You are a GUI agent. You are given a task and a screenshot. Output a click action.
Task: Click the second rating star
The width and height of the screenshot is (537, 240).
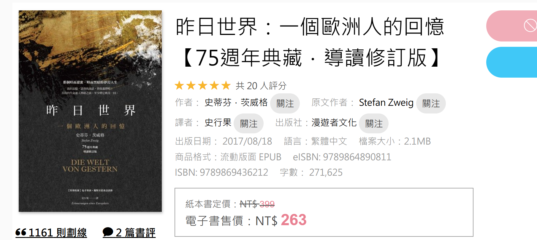click(x=191, y=86)
